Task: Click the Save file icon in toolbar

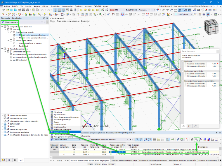Action: (x=23, y=10)
